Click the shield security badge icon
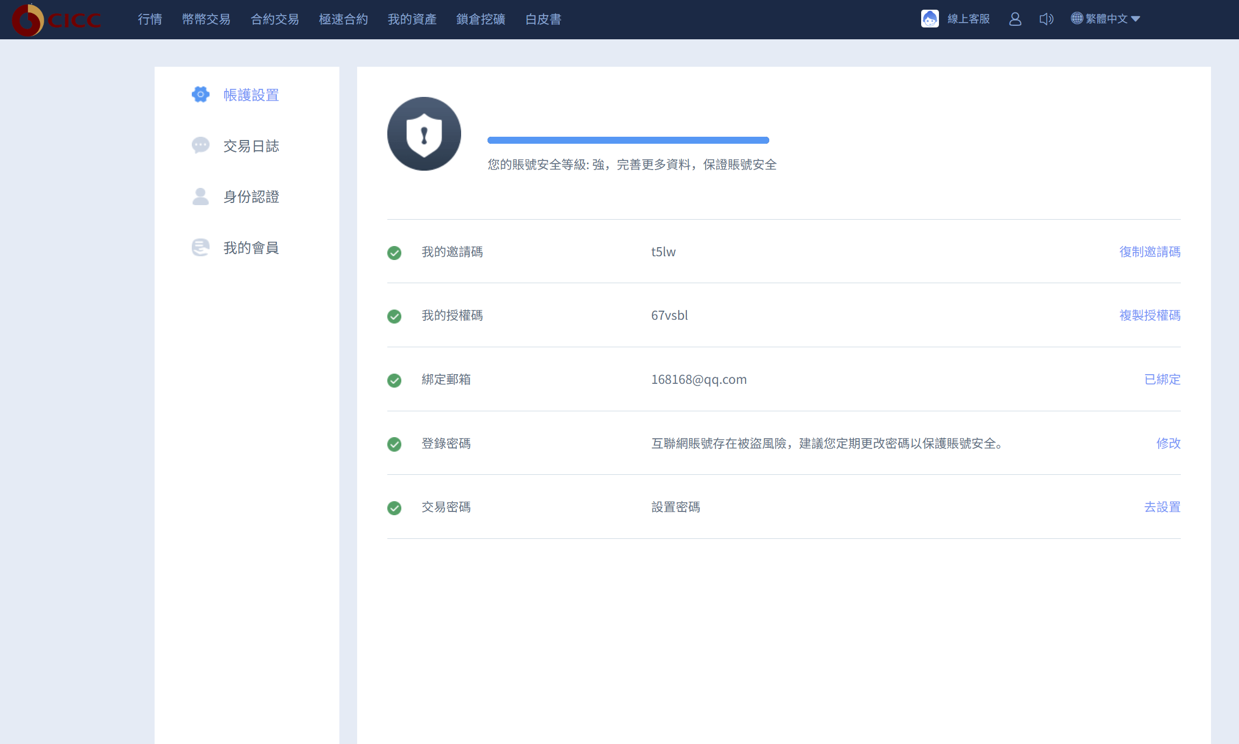 coord(424,134)
